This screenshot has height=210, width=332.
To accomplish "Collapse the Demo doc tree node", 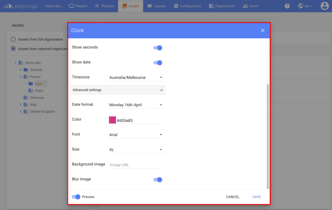I will pos(16,63).
